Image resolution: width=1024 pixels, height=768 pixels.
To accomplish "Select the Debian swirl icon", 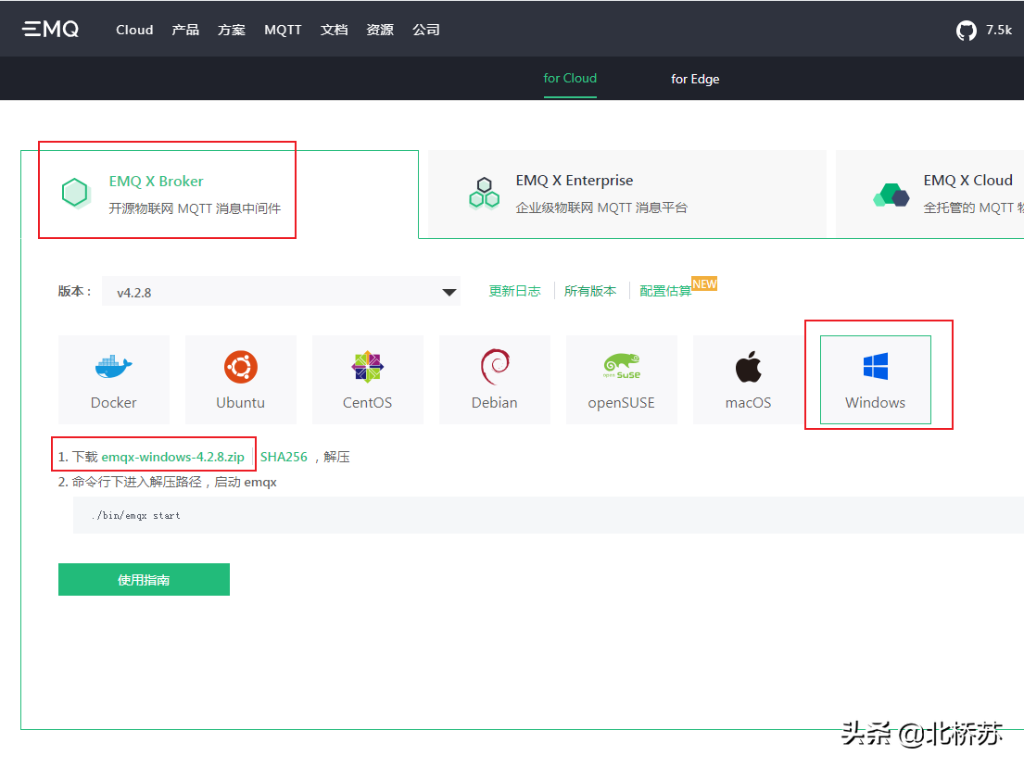I will (x=495, y=367).
